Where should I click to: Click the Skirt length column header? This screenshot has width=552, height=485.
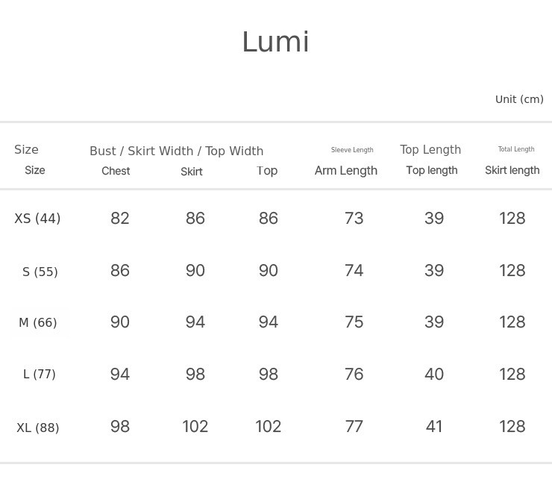(512, 170)
